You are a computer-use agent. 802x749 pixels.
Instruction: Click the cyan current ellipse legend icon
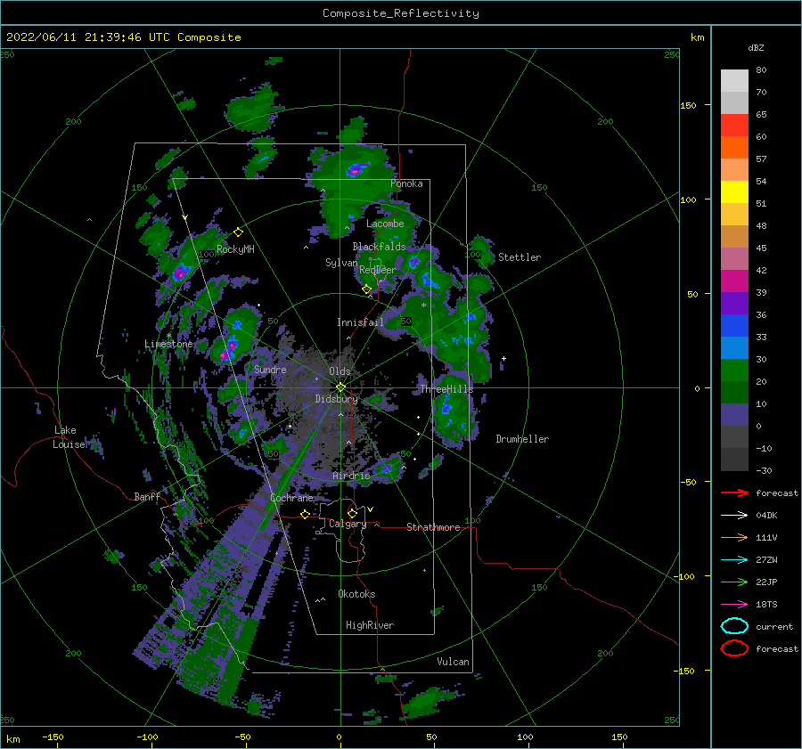[x=734, y=626]
